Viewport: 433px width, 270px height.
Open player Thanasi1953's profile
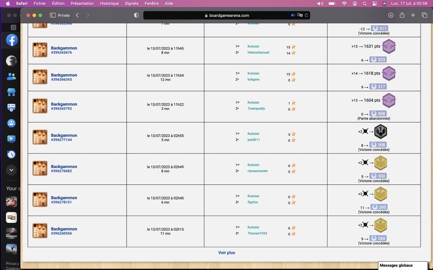(257, 234)
